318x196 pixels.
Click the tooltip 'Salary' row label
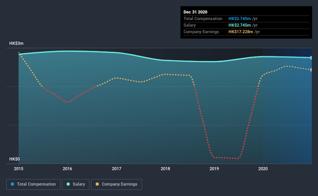pos(190,25)
